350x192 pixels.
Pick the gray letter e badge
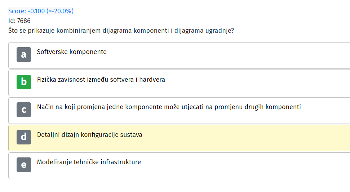click(24, 165)
